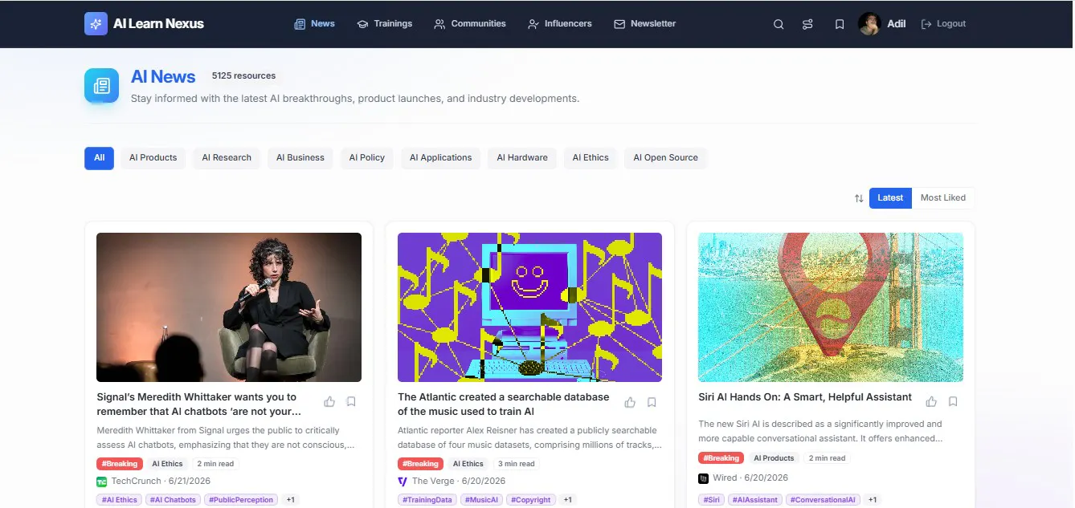1075x508 pixels.
Task: Select the All category filter
Action: tap(99, 158)
